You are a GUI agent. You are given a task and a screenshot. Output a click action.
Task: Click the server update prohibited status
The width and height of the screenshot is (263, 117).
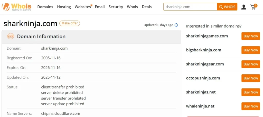(x=63, y=104)
